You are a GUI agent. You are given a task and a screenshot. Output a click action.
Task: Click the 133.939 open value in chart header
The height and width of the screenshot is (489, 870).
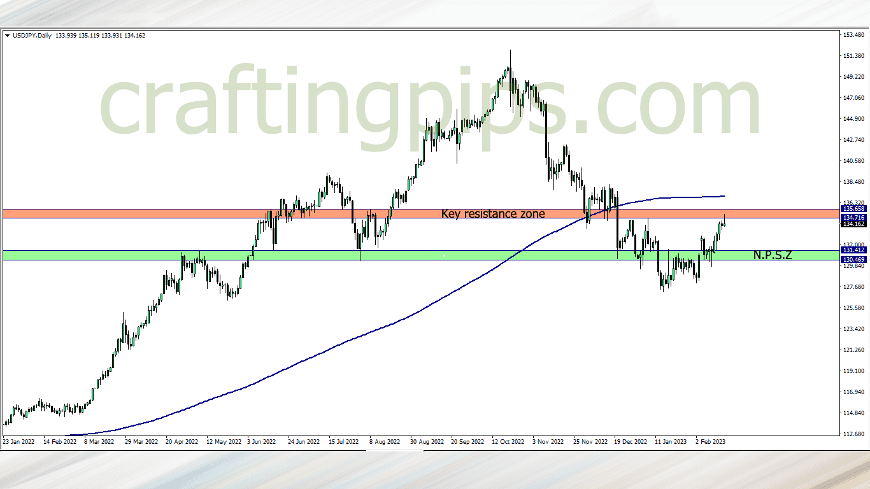point(66,36)
